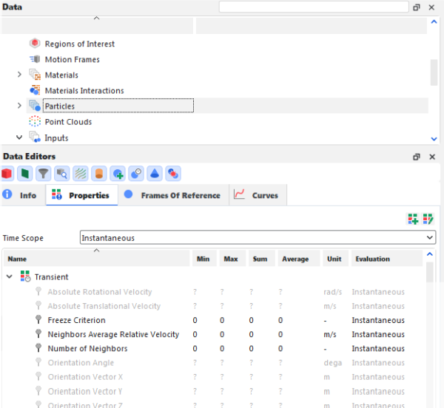Click the properties table scrollbar thumb
The width and height of the screenshot is (444, 408).
click(429, 272)
